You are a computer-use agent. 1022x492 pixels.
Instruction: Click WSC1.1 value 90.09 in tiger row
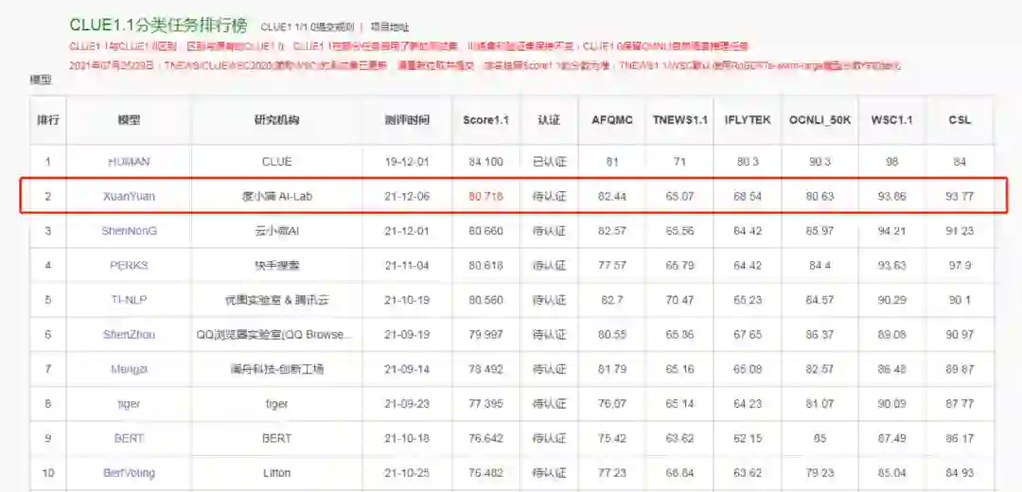click(x=892, y=404)
